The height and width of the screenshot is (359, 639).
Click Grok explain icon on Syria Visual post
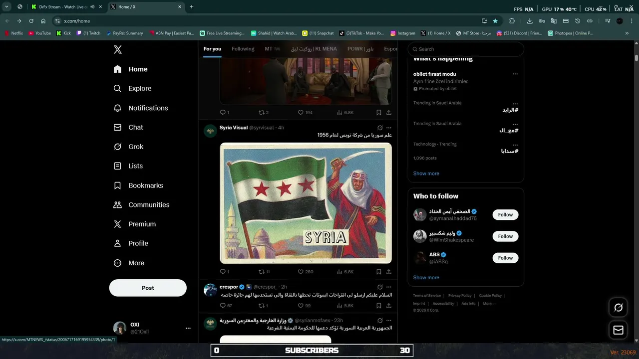pyautogui.click(x=380, y=128)
